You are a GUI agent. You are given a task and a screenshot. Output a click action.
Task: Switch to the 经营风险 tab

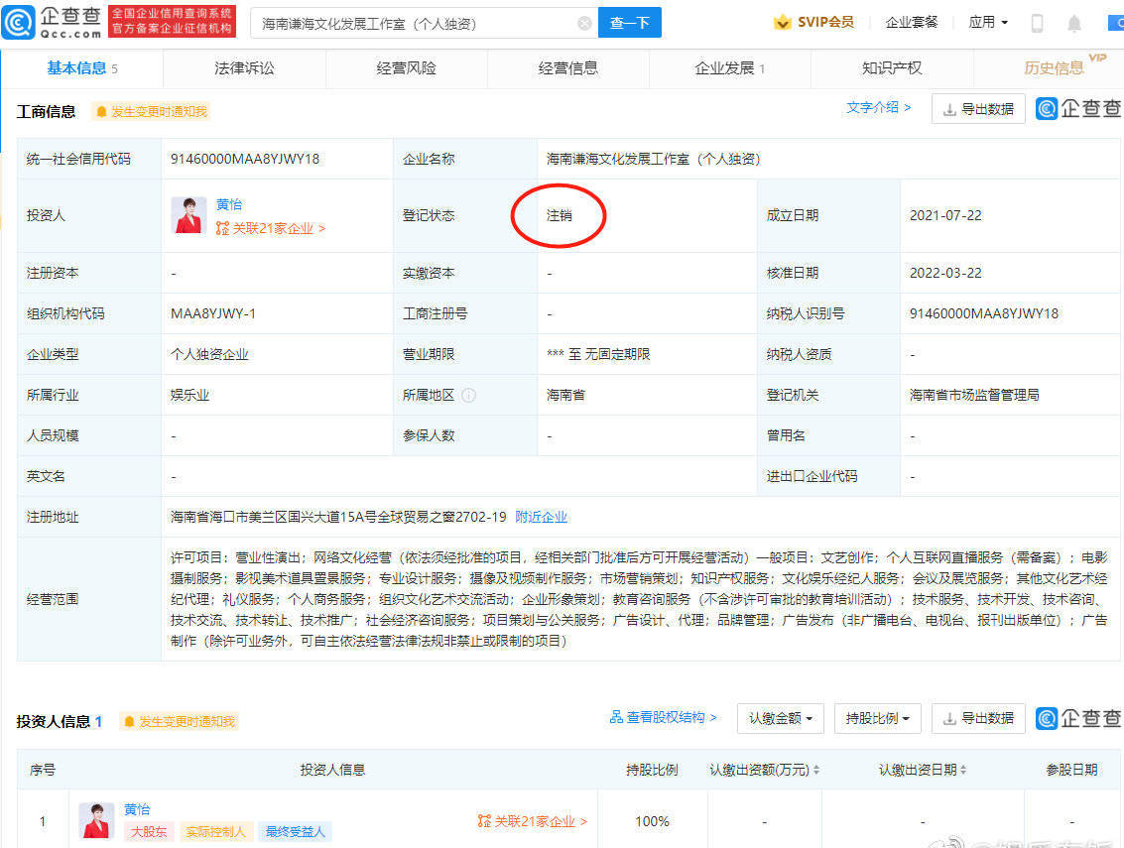(407, 68)
